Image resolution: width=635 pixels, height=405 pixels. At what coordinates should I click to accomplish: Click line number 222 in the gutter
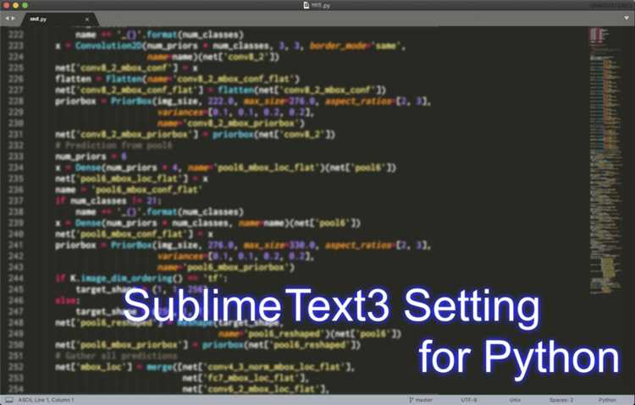pos(16,35)
